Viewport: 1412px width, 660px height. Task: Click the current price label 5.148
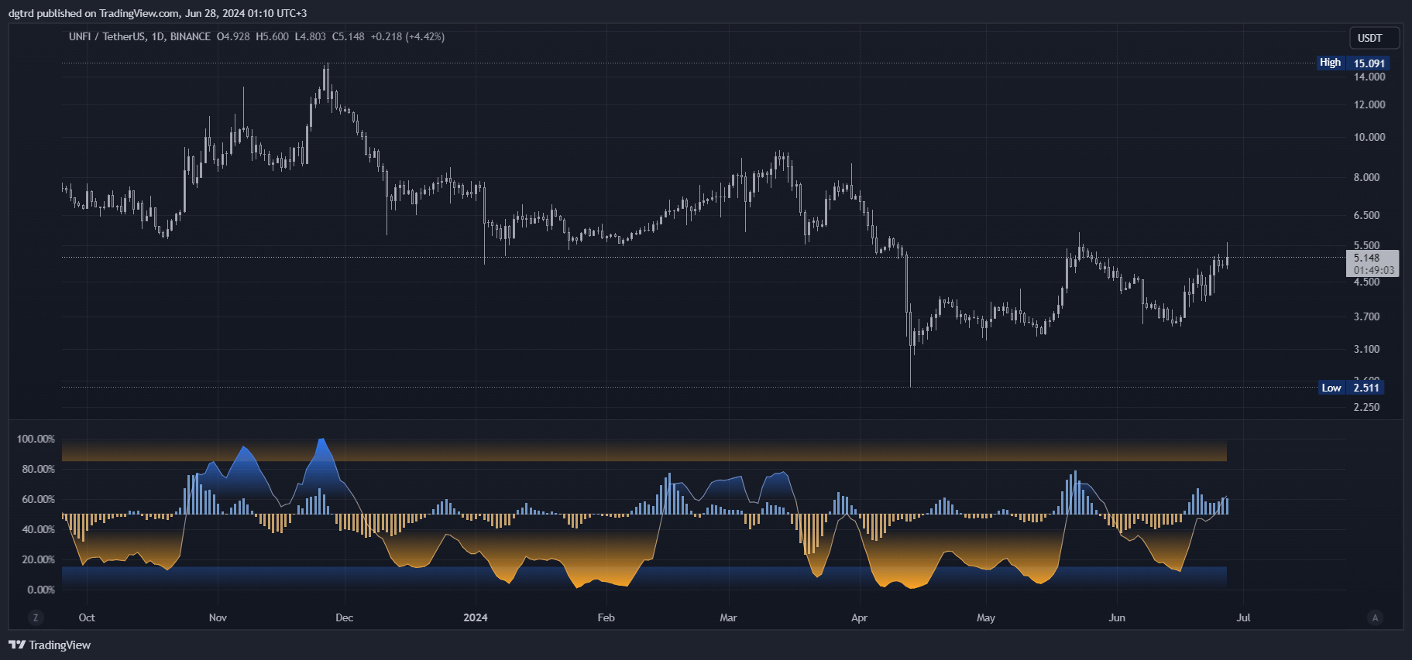[x=1367, y=258]
